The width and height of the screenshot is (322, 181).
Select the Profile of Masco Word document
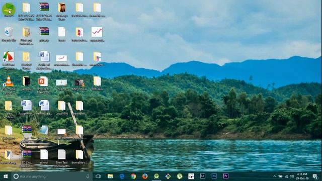click(x=44, y=60)
